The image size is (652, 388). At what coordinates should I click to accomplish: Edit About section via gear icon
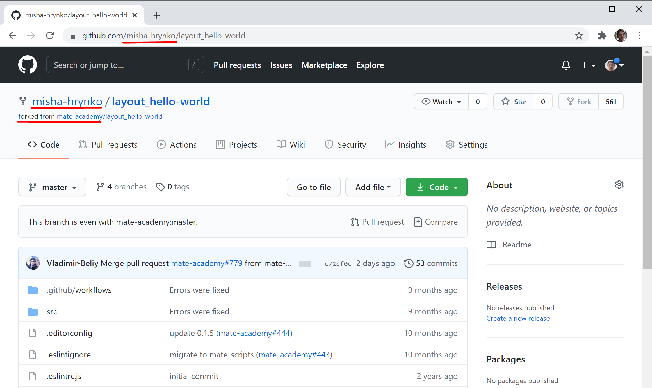(x=619, y=185)
